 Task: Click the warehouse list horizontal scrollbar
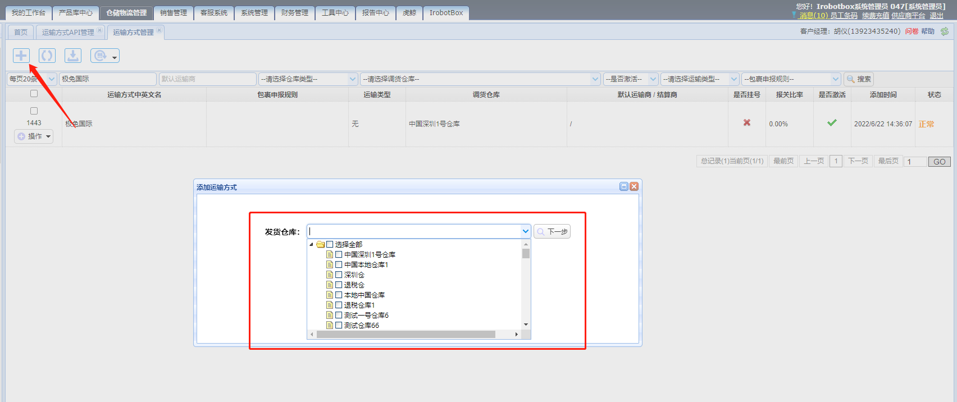[x=406, y=334]
